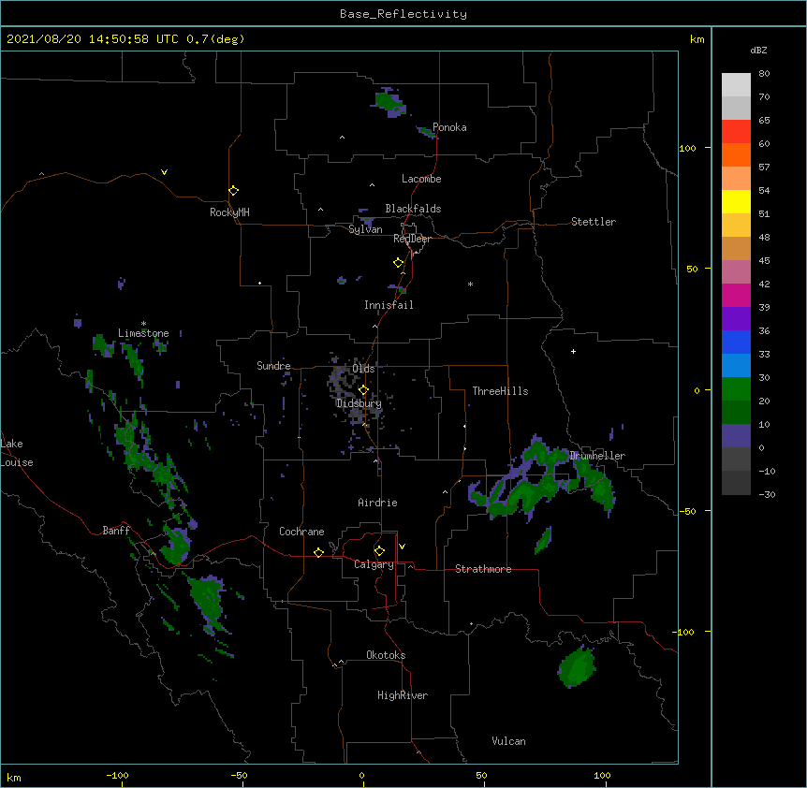This screenshot has width=807, height=788.
Task: Click the 80 value on dBZ legend
Action: click(764, 74)
